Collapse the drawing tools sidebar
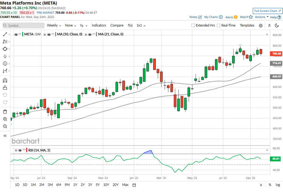This screenshot has width=283, height=192. tap(5, 136)
